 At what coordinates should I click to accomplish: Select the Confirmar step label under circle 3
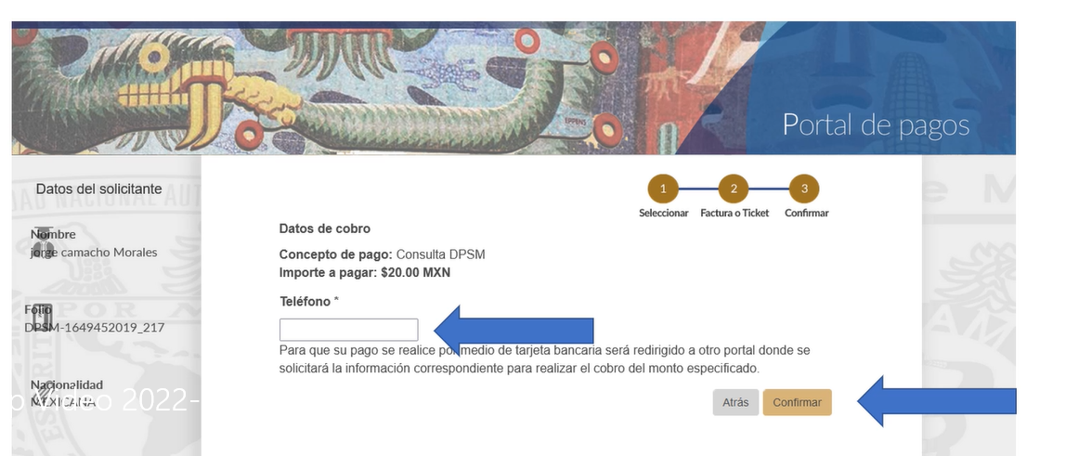806,213
